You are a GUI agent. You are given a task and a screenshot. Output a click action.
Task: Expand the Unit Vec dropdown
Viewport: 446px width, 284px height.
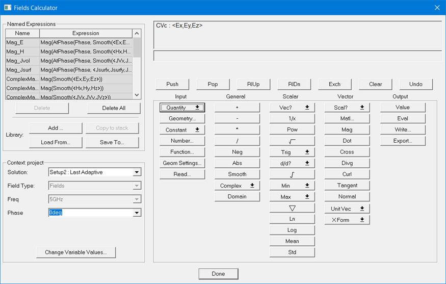tap(347, 209)
